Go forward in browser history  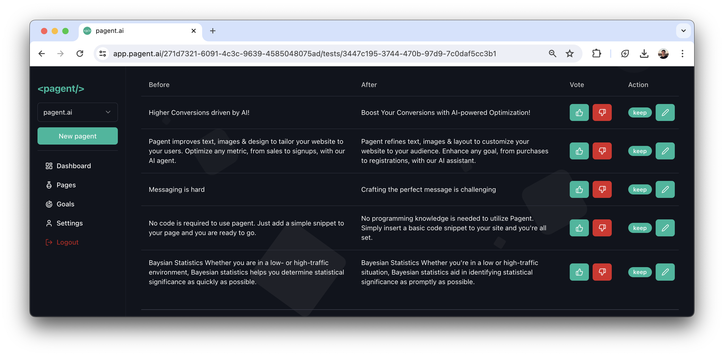pos(60,53)
